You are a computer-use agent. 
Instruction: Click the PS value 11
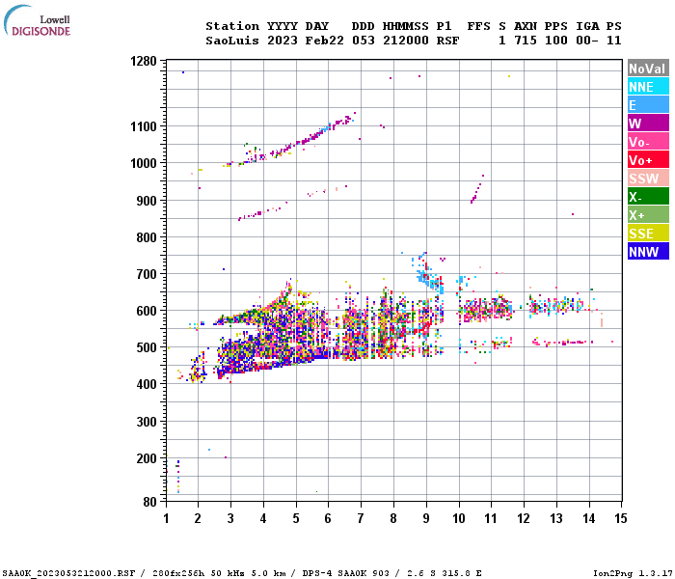pyautogui.click(x=614, y=41)
